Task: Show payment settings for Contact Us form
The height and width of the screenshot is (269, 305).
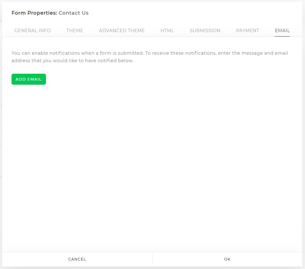Action: click(x=247, y=31)
